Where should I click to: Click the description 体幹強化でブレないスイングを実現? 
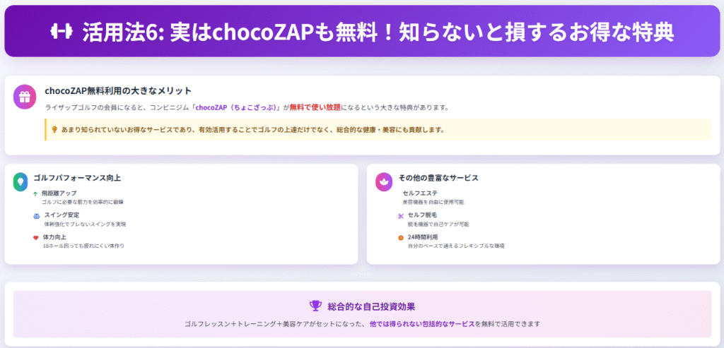(x=85, y=224)
